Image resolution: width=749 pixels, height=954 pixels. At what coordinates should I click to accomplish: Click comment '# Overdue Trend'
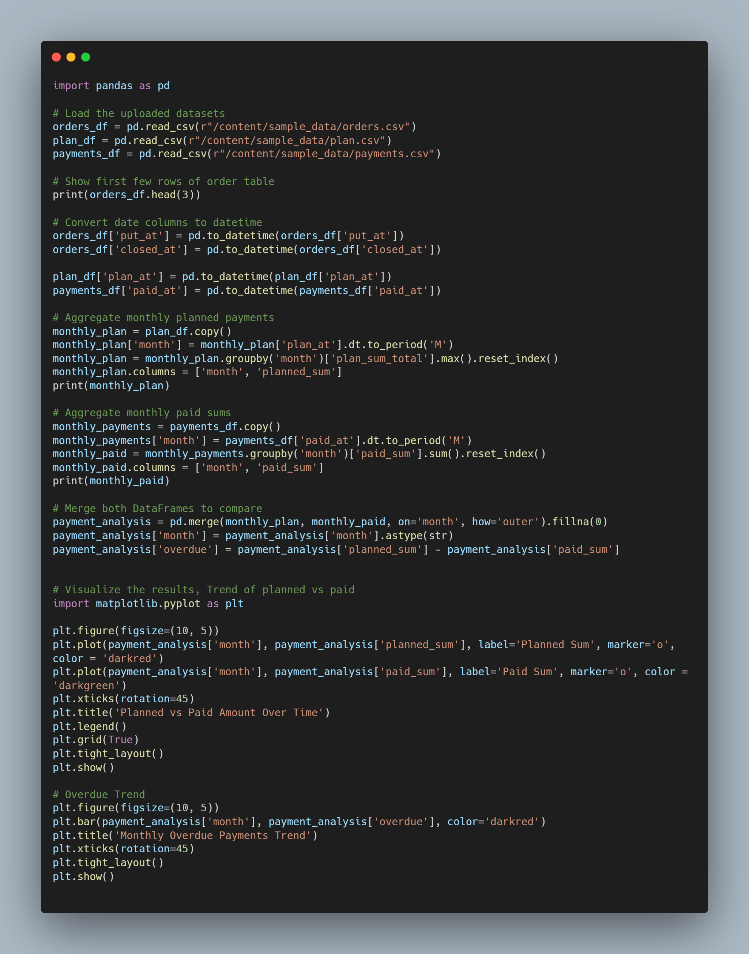99,795
